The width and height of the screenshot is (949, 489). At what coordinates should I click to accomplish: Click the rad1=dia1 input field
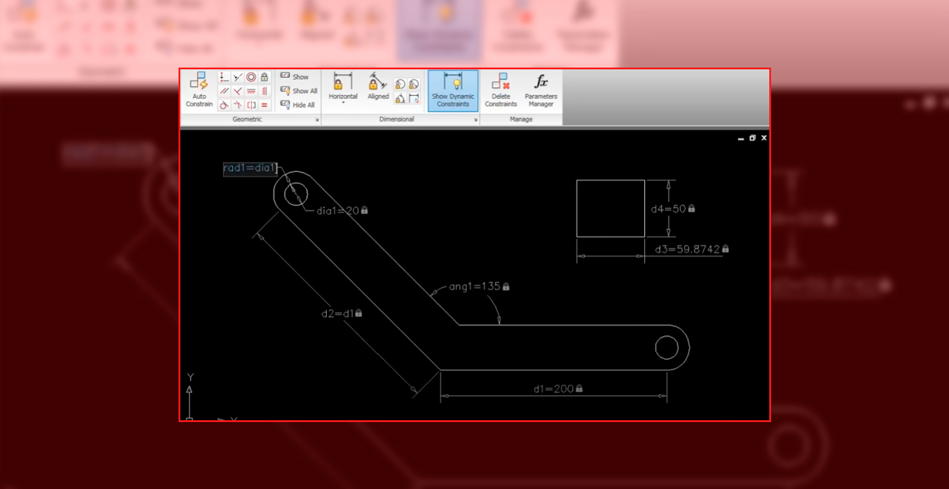click(250, 168)
